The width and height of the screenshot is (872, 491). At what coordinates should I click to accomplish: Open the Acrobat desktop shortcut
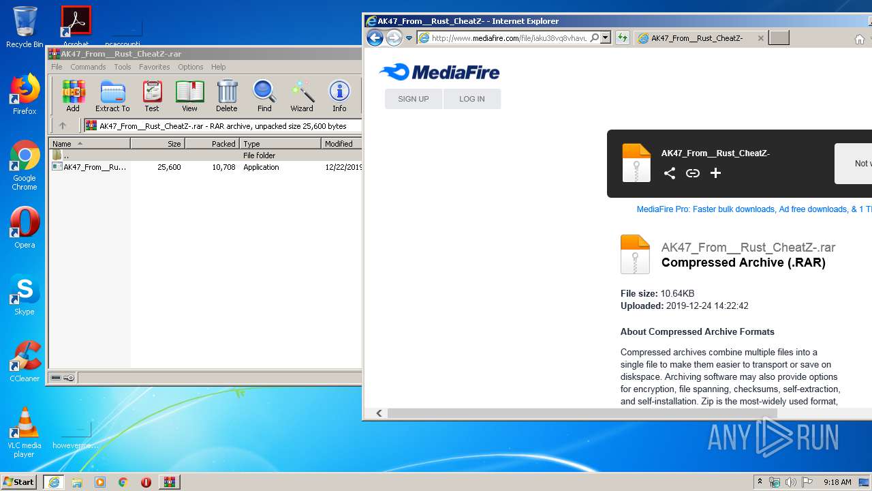[x=76, y=27]
